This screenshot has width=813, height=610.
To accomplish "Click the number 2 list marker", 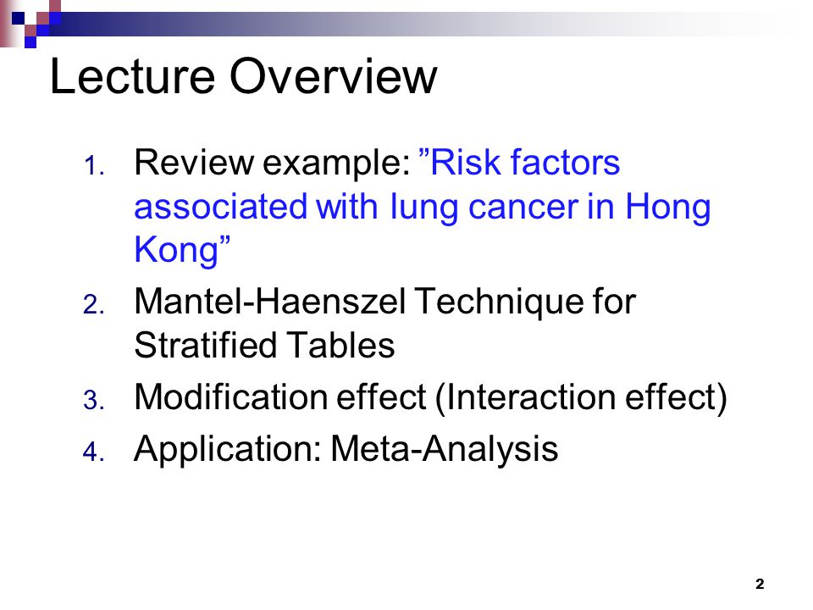I will 94,304.
